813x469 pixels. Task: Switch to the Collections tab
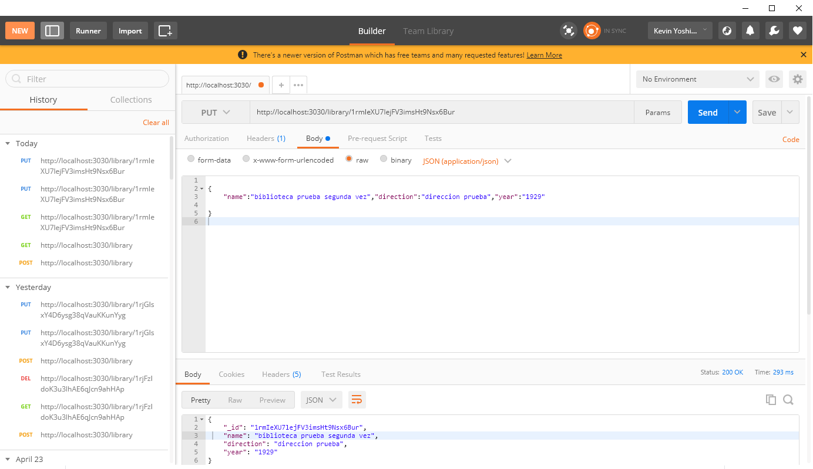[x=131, y=99]
